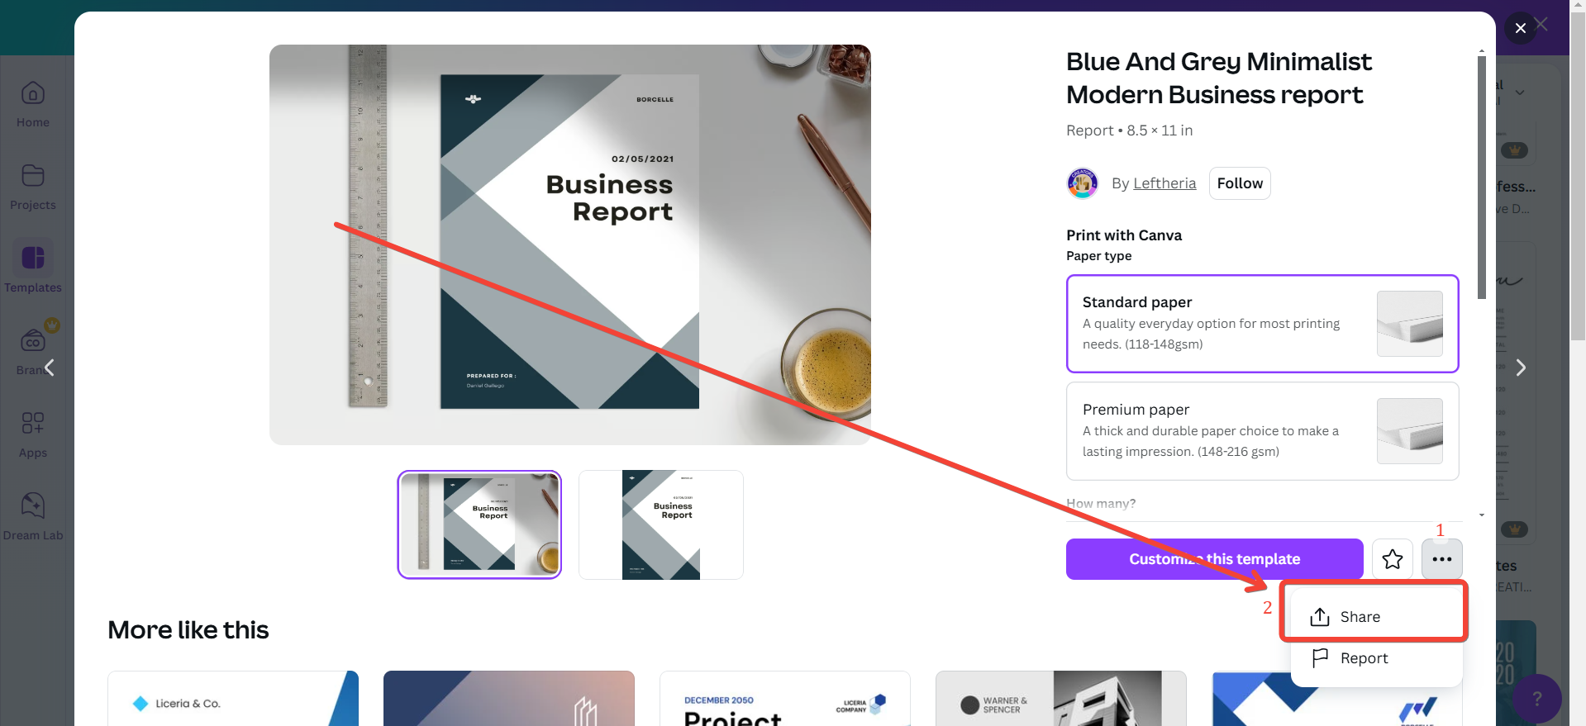Go to previous template with left arrow
This screenshot has width=1586, height=726.
[x=50, y=368]
